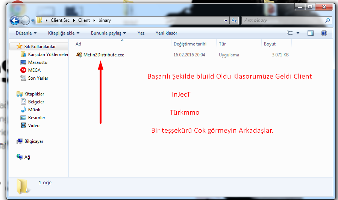The height and width of the screenshot is (200, 338).
Task: Change the view with the view icon
Action: pos(290,33)
